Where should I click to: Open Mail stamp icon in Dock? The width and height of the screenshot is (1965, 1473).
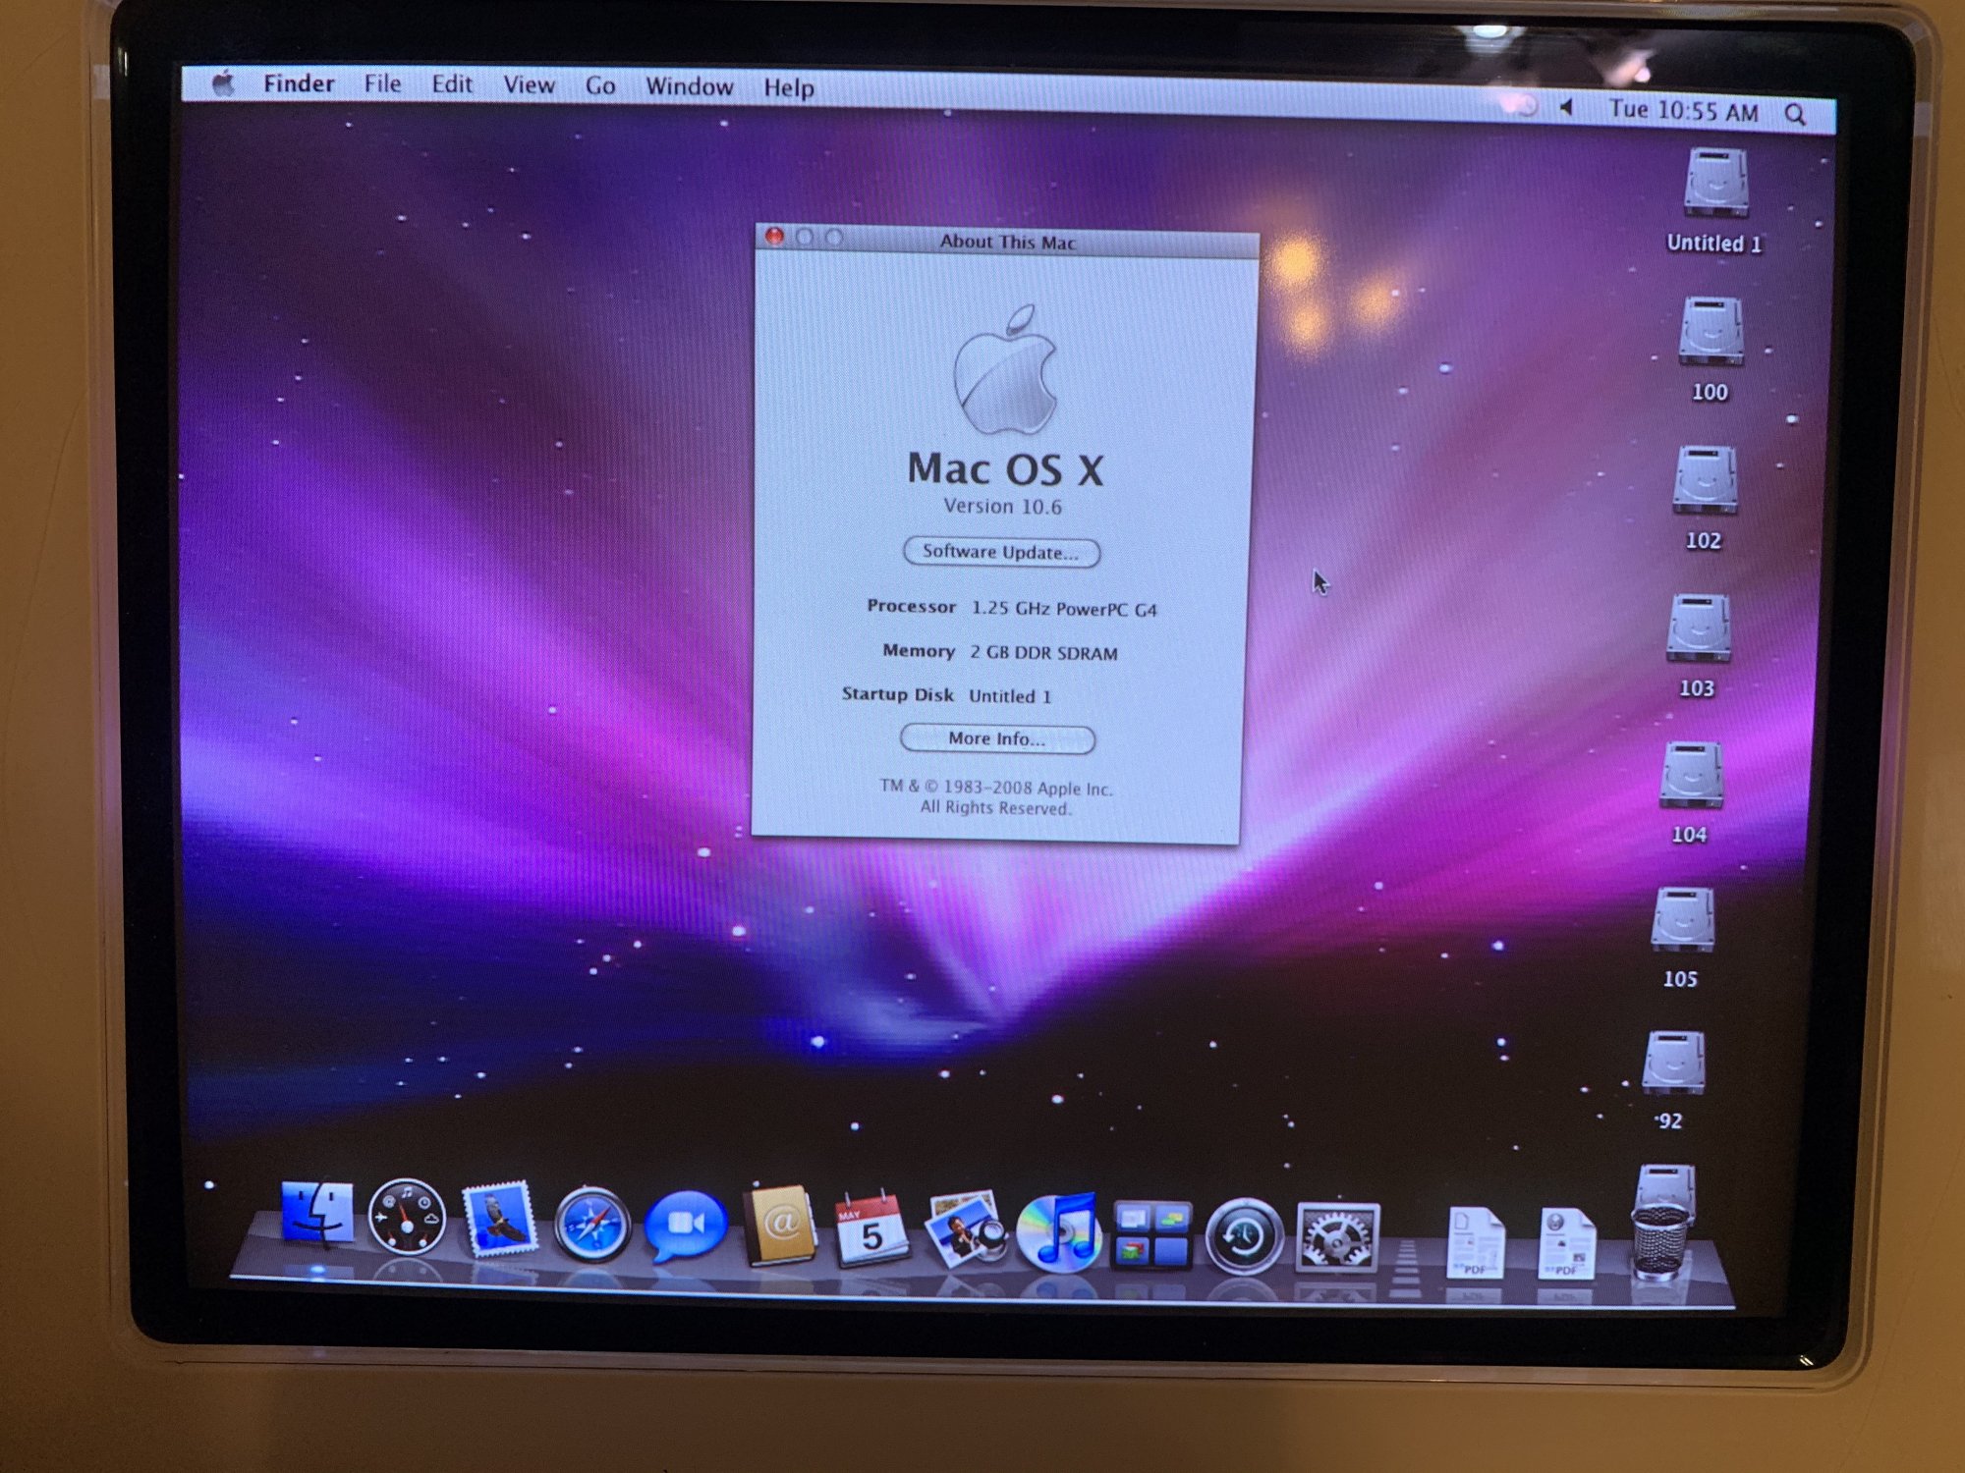pos(500,1219)
